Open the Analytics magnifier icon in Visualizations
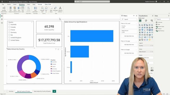 [x=152, y=21]
